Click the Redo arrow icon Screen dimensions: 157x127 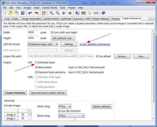pyautogui.click(x=36, y=13)
